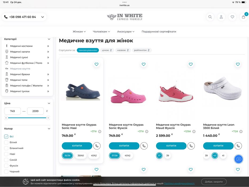Sort products by назвою
Image resolution: width=249 pixels, height=187 pixels.
(x=123, y=50)
